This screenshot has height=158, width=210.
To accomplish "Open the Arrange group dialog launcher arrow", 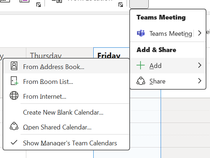I will point(39,5).
